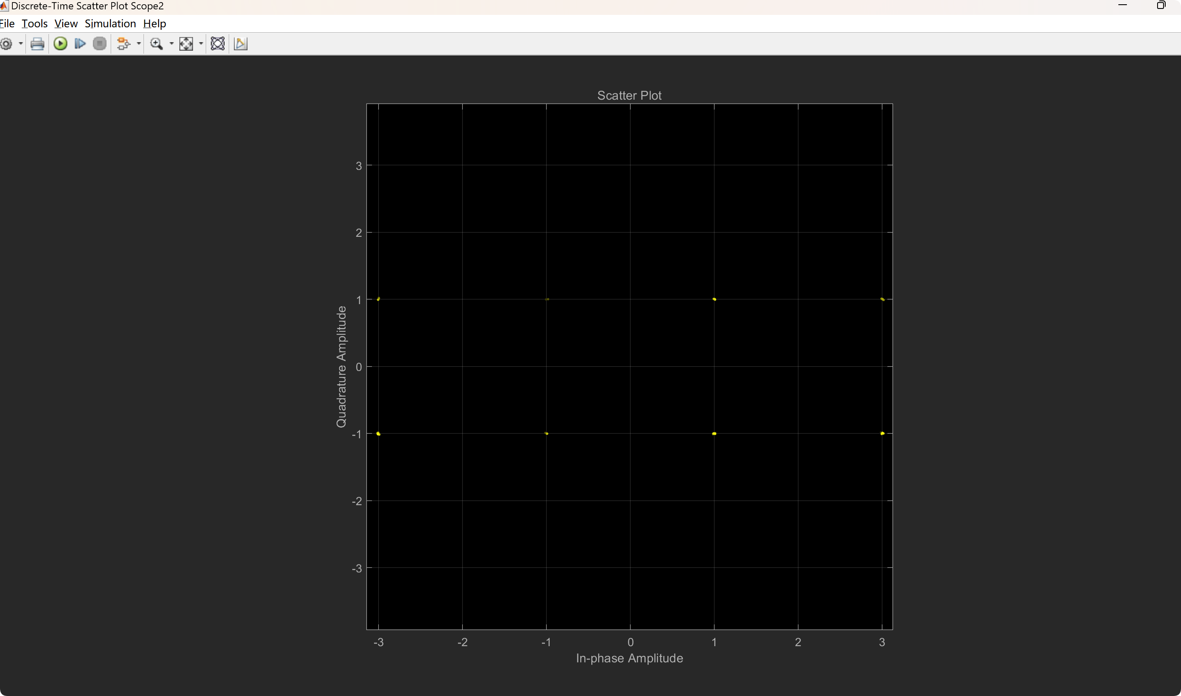Click the Restore Down window button

pyautogui.click(x=1161, y=6)
